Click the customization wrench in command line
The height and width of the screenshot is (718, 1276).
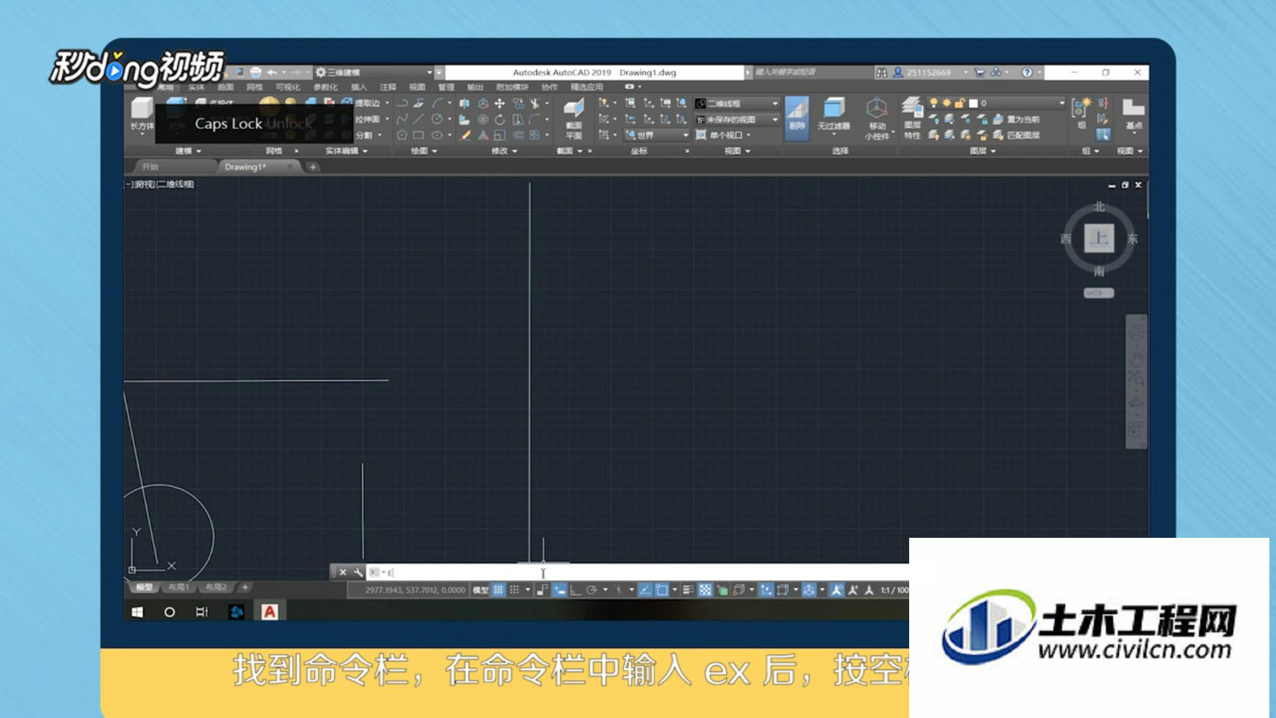(358, 572)
